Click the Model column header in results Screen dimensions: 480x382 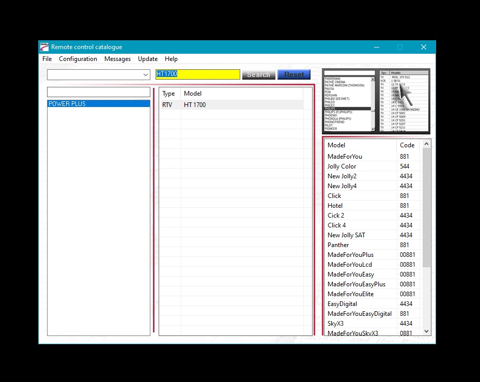(242, 94)
